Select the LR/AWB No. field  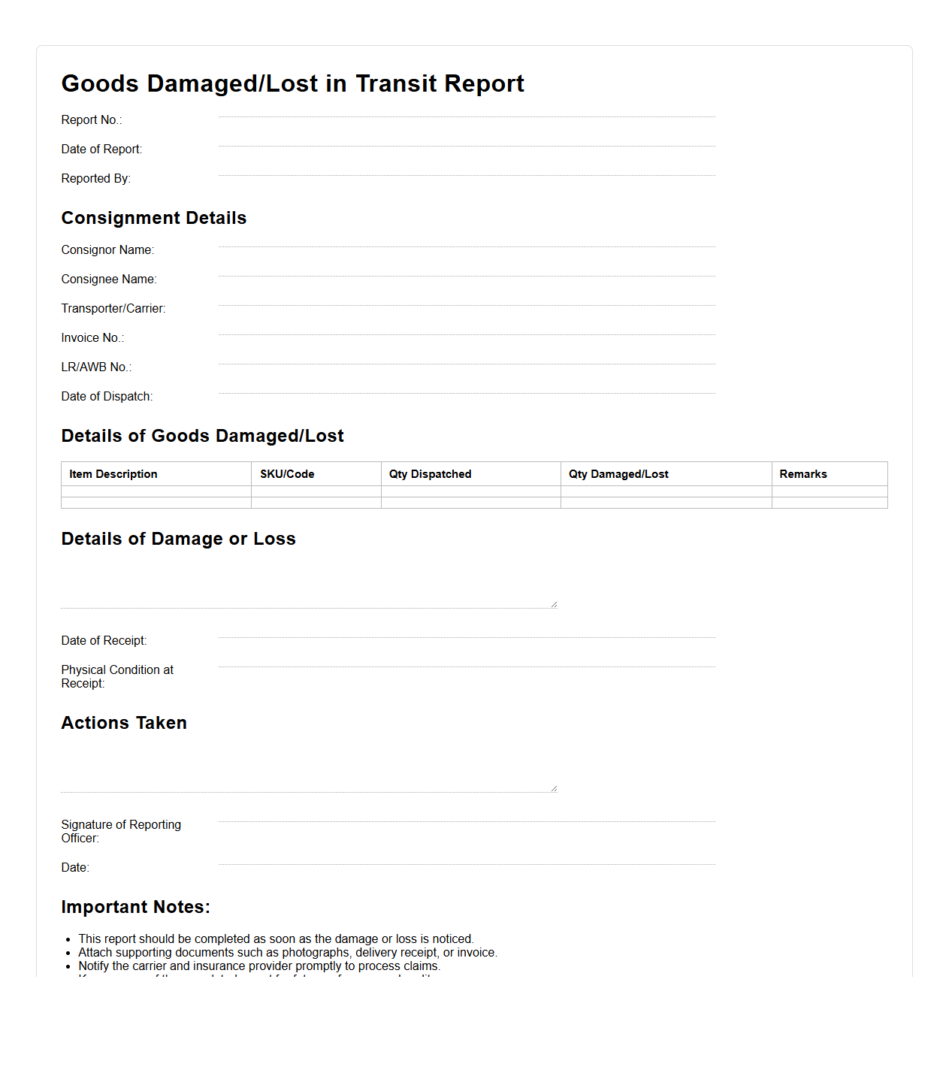[x=466, y=358]
